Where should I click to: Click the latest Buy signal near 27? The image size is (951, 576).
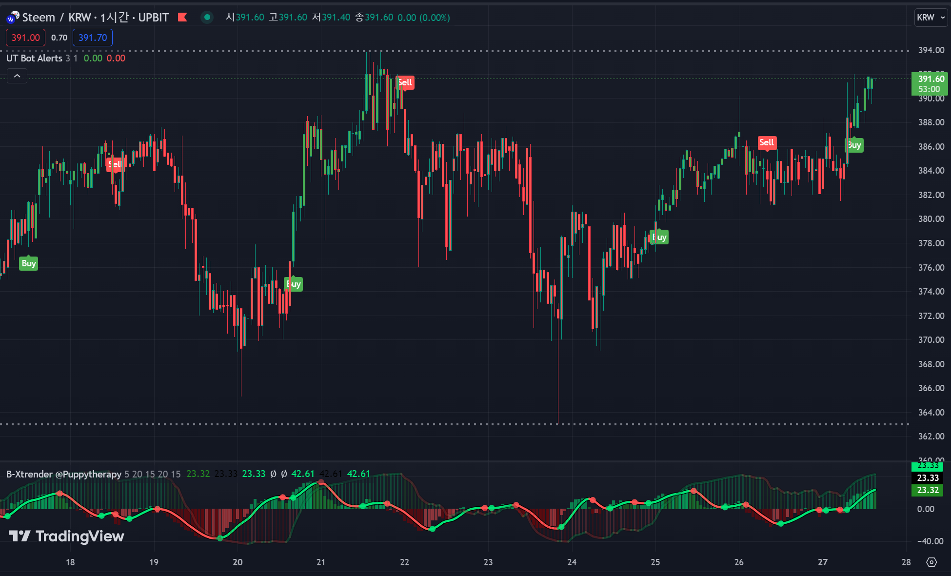point(854,145)
